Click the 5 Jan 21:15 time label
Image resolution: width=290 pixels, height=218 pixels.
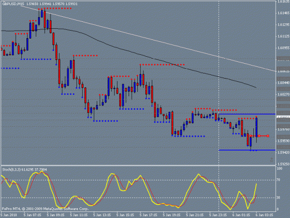pyautogui.click(x=195, y=215)
